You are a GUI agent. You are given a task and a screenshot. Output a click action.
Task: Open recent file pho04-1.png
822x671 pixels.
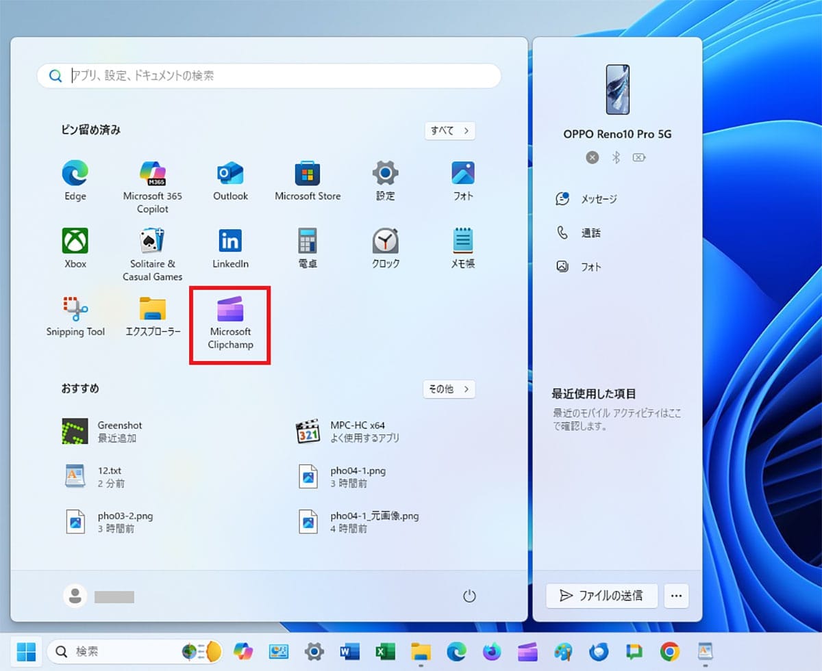tap(342, 477)
